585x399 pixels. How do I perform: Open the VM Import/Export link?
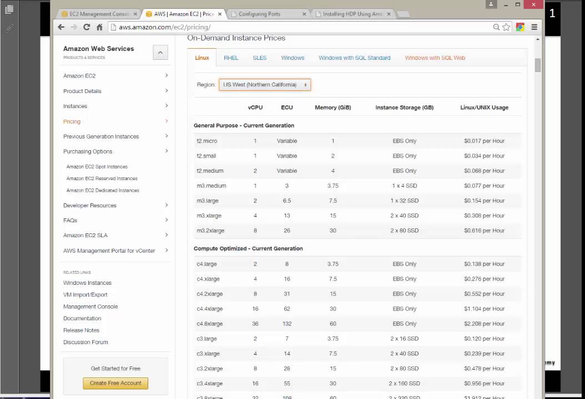tap(85, 295)
